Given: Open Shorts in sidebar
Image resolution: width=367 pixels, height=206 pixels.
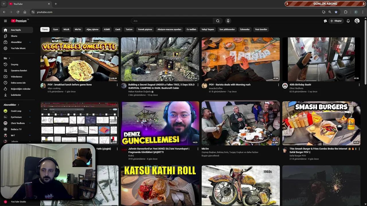Looking at the screenshot, I should [17, 36].
